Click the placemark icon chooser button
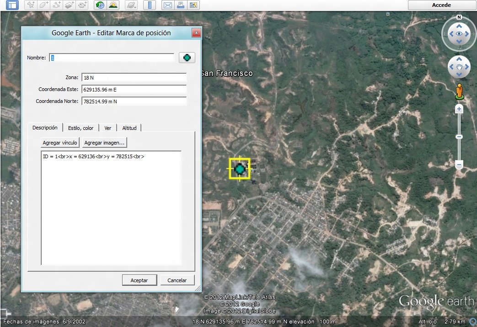477x327 pixels. 187,58
